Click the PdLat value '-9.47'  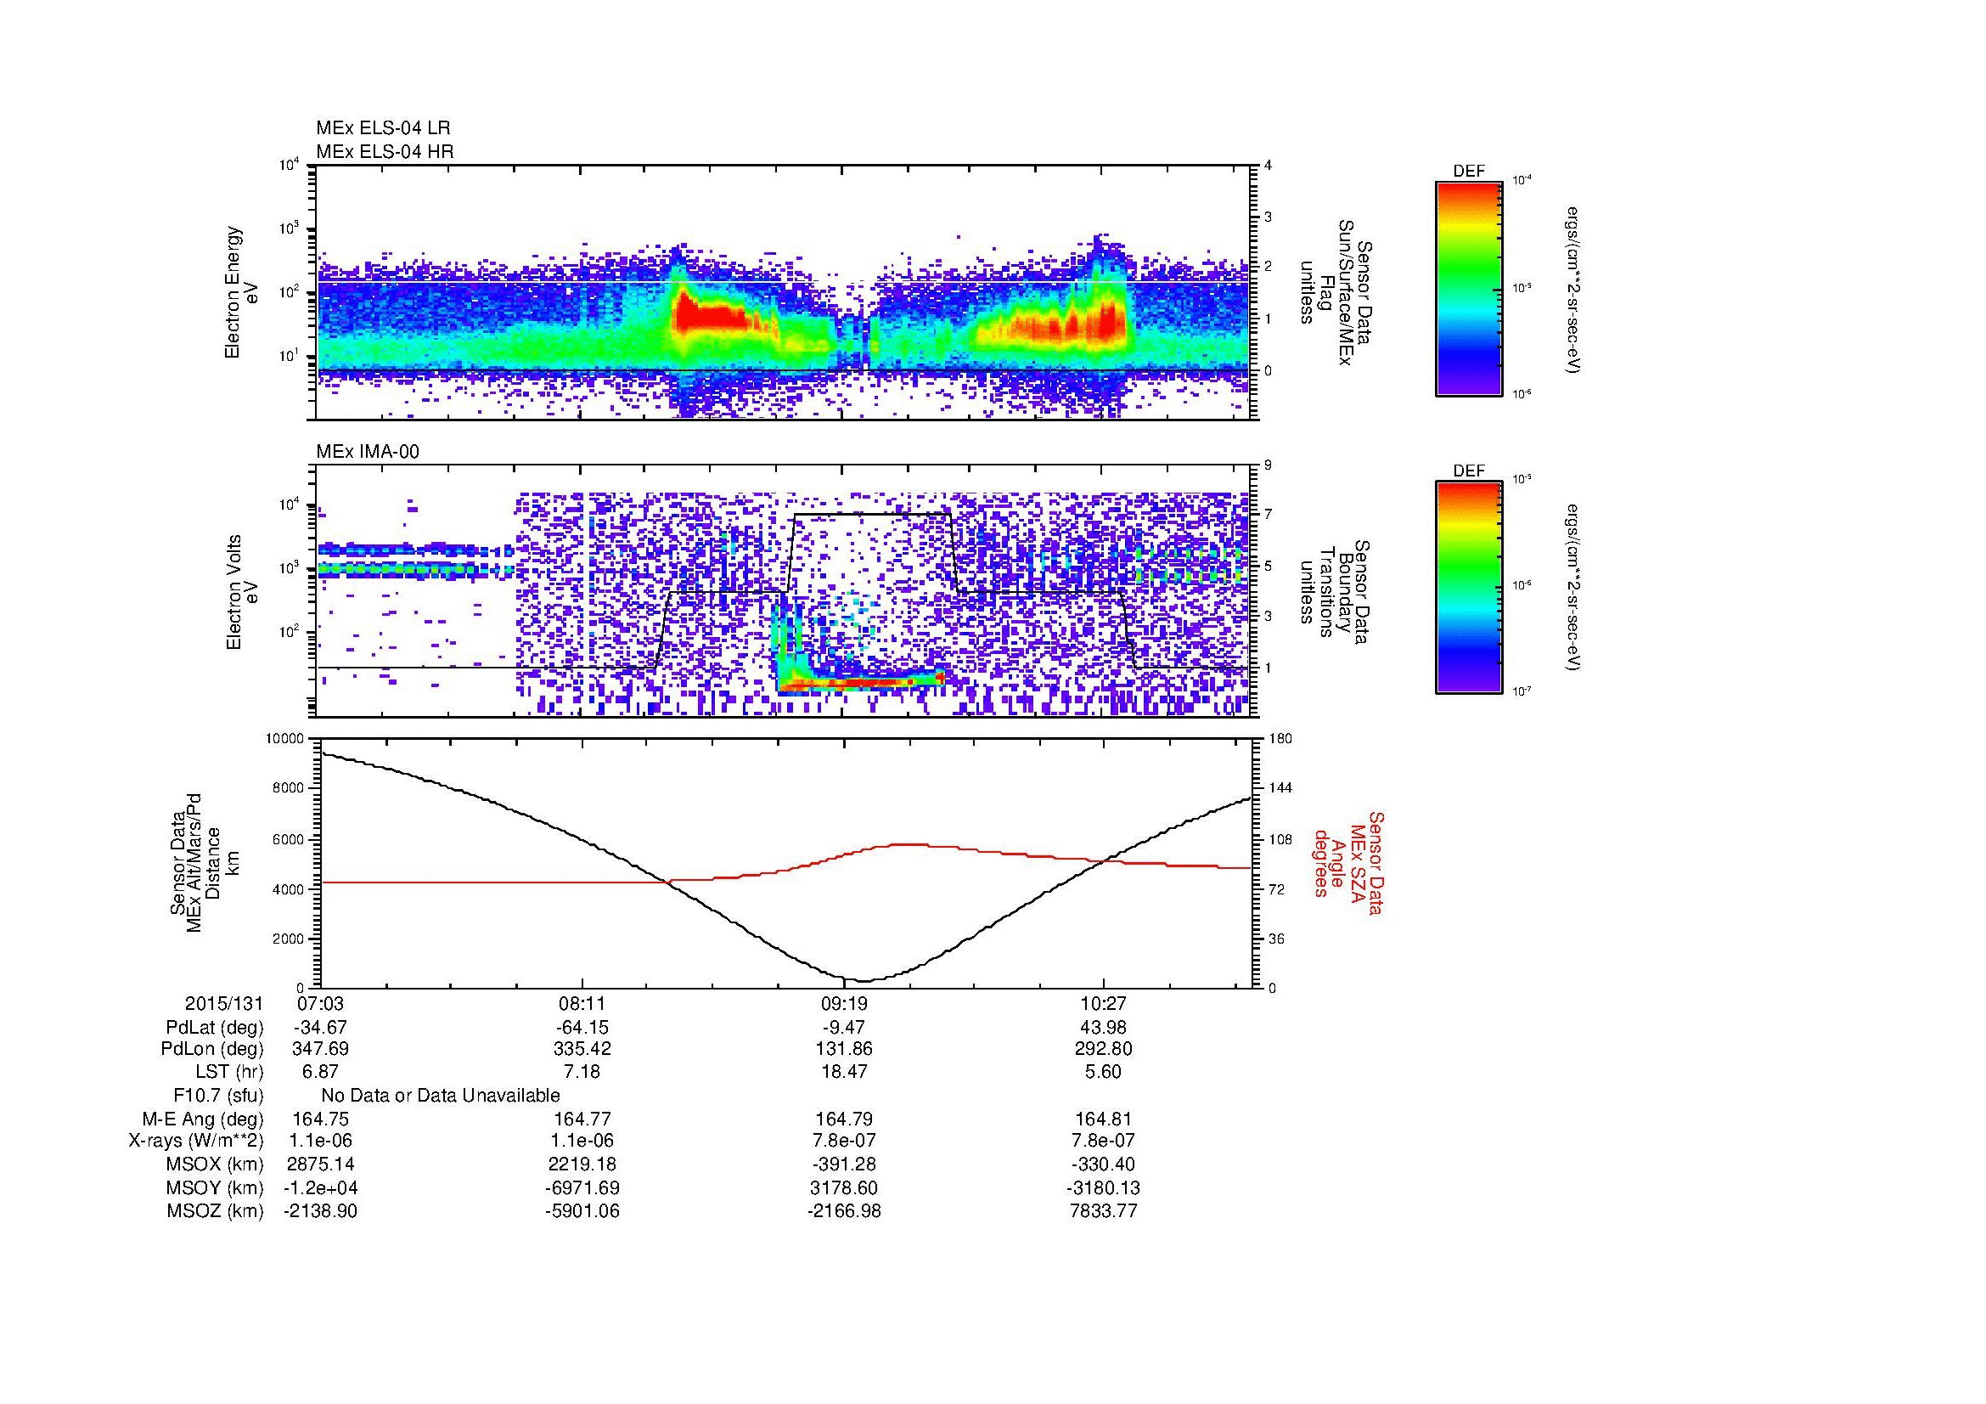pos(843,1028)
